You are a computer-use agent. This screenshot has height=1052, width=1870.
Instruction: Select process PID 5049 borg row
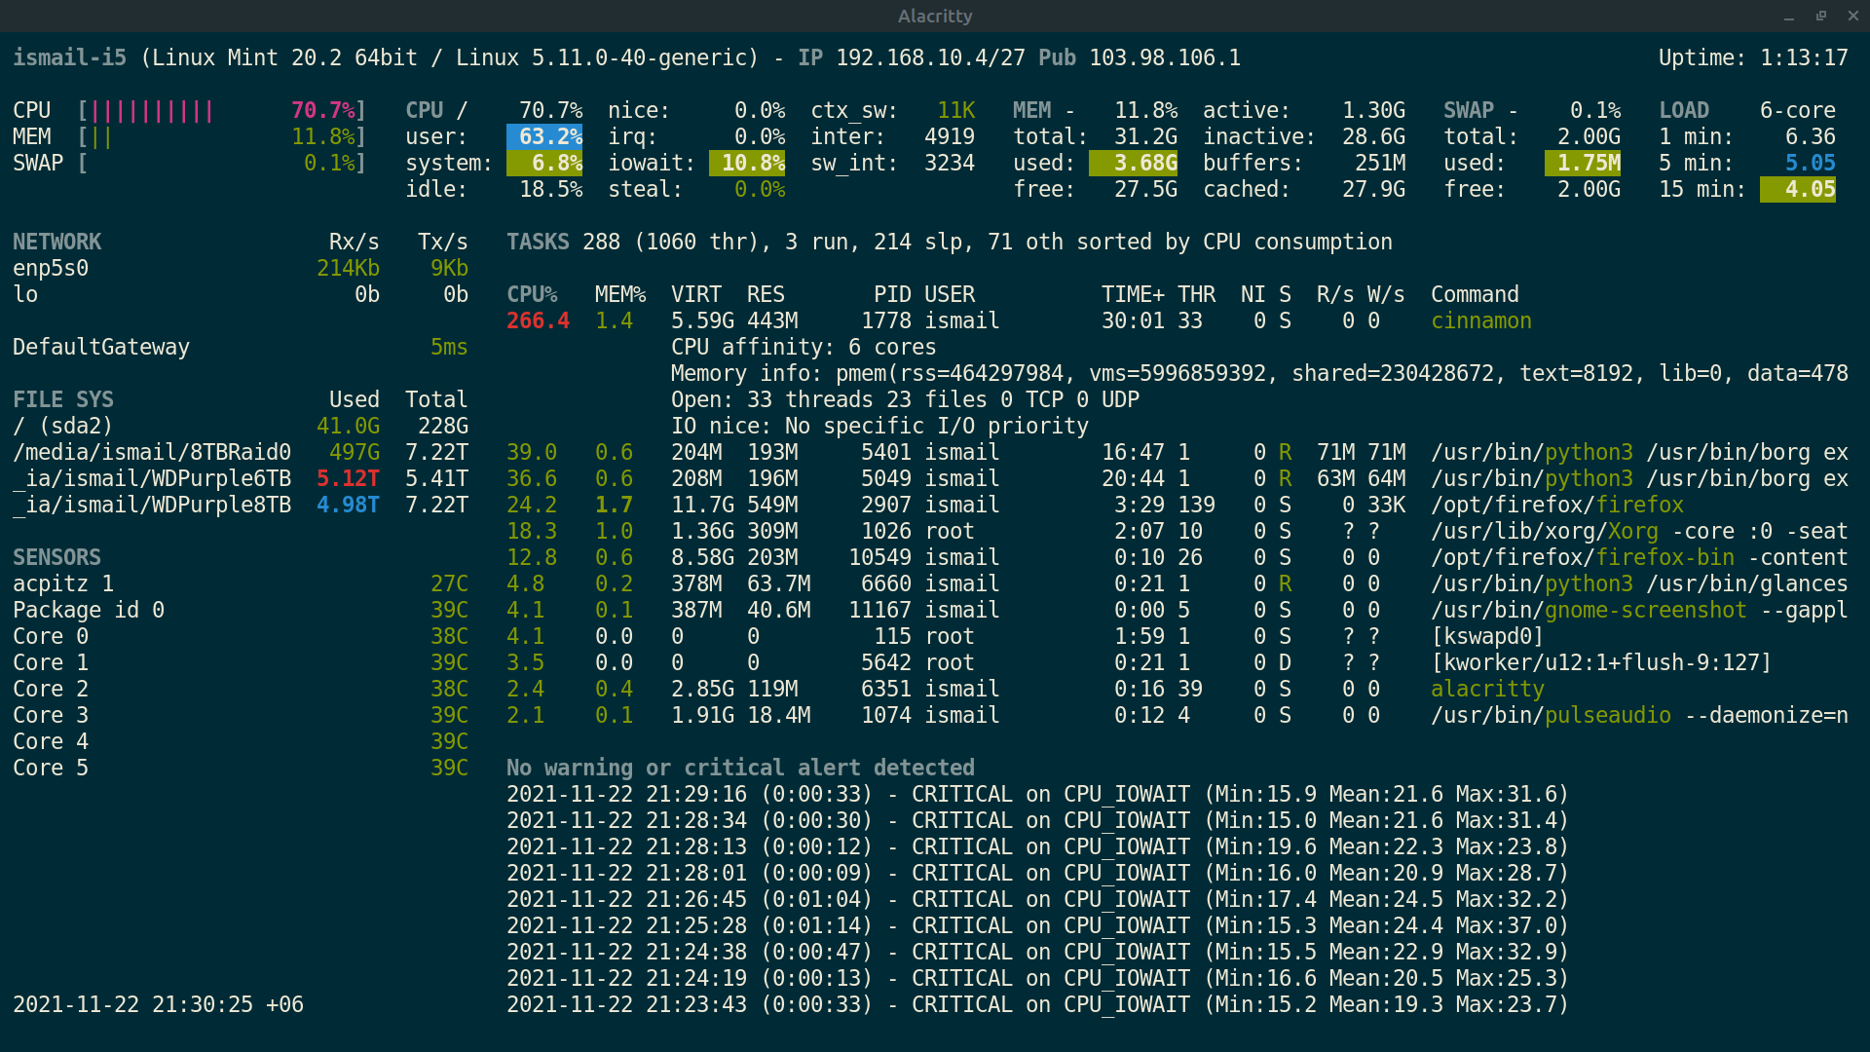tap(1178, 479)
